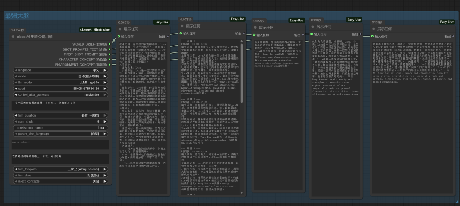Click 输出 output socket on the 0.152秒 node

tap(303, 35)
